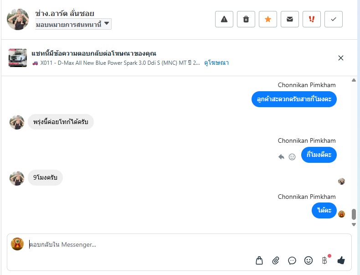Click the red exclamation priority icon
360x275 pixels.
click(x=312, y=19)
